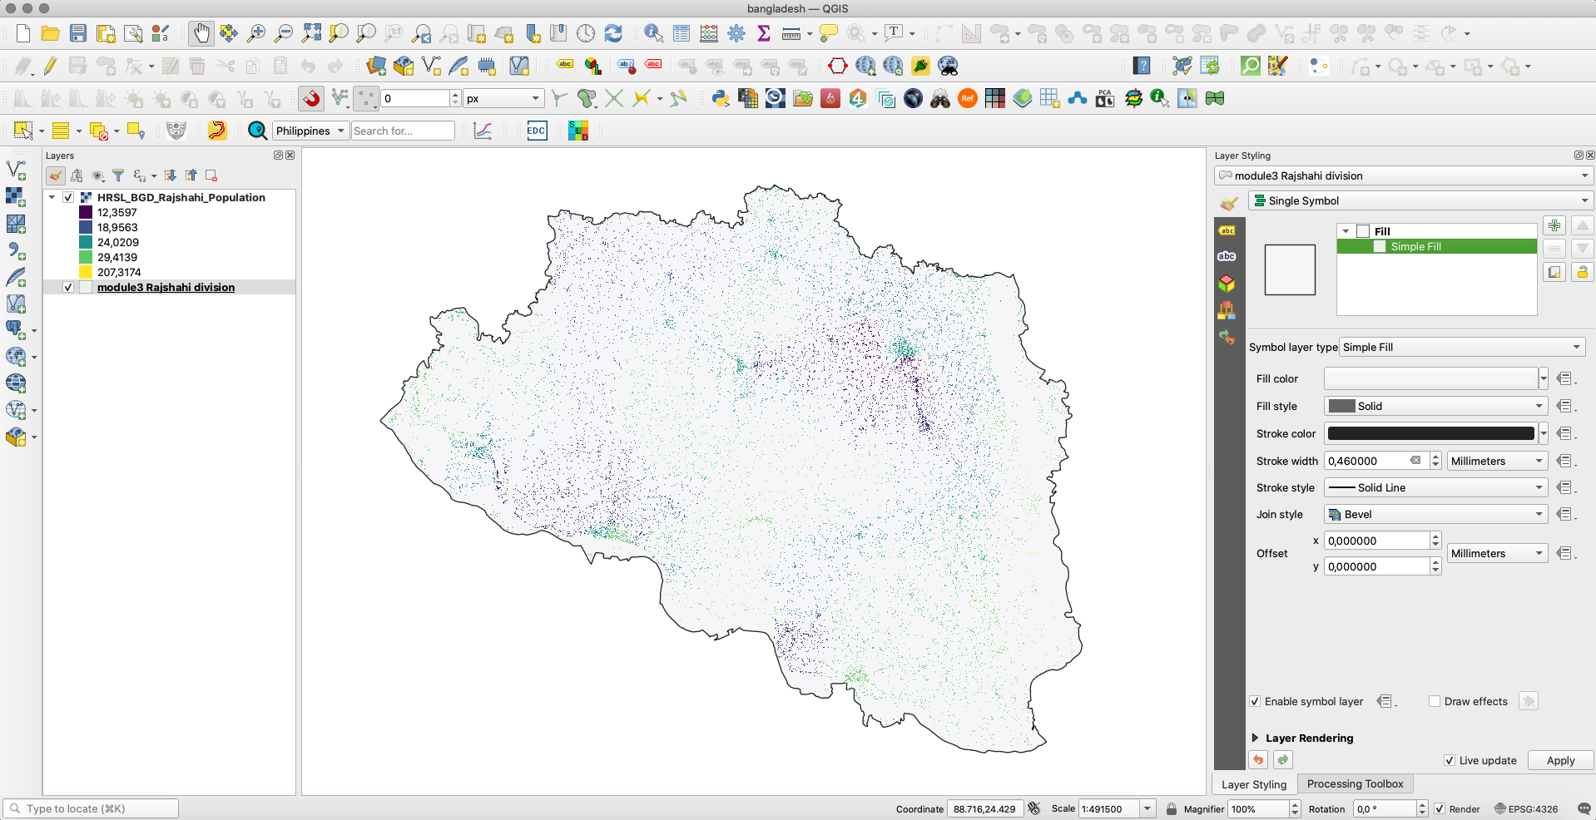Open Fill style Solid dropdown

coord(1436,406)
